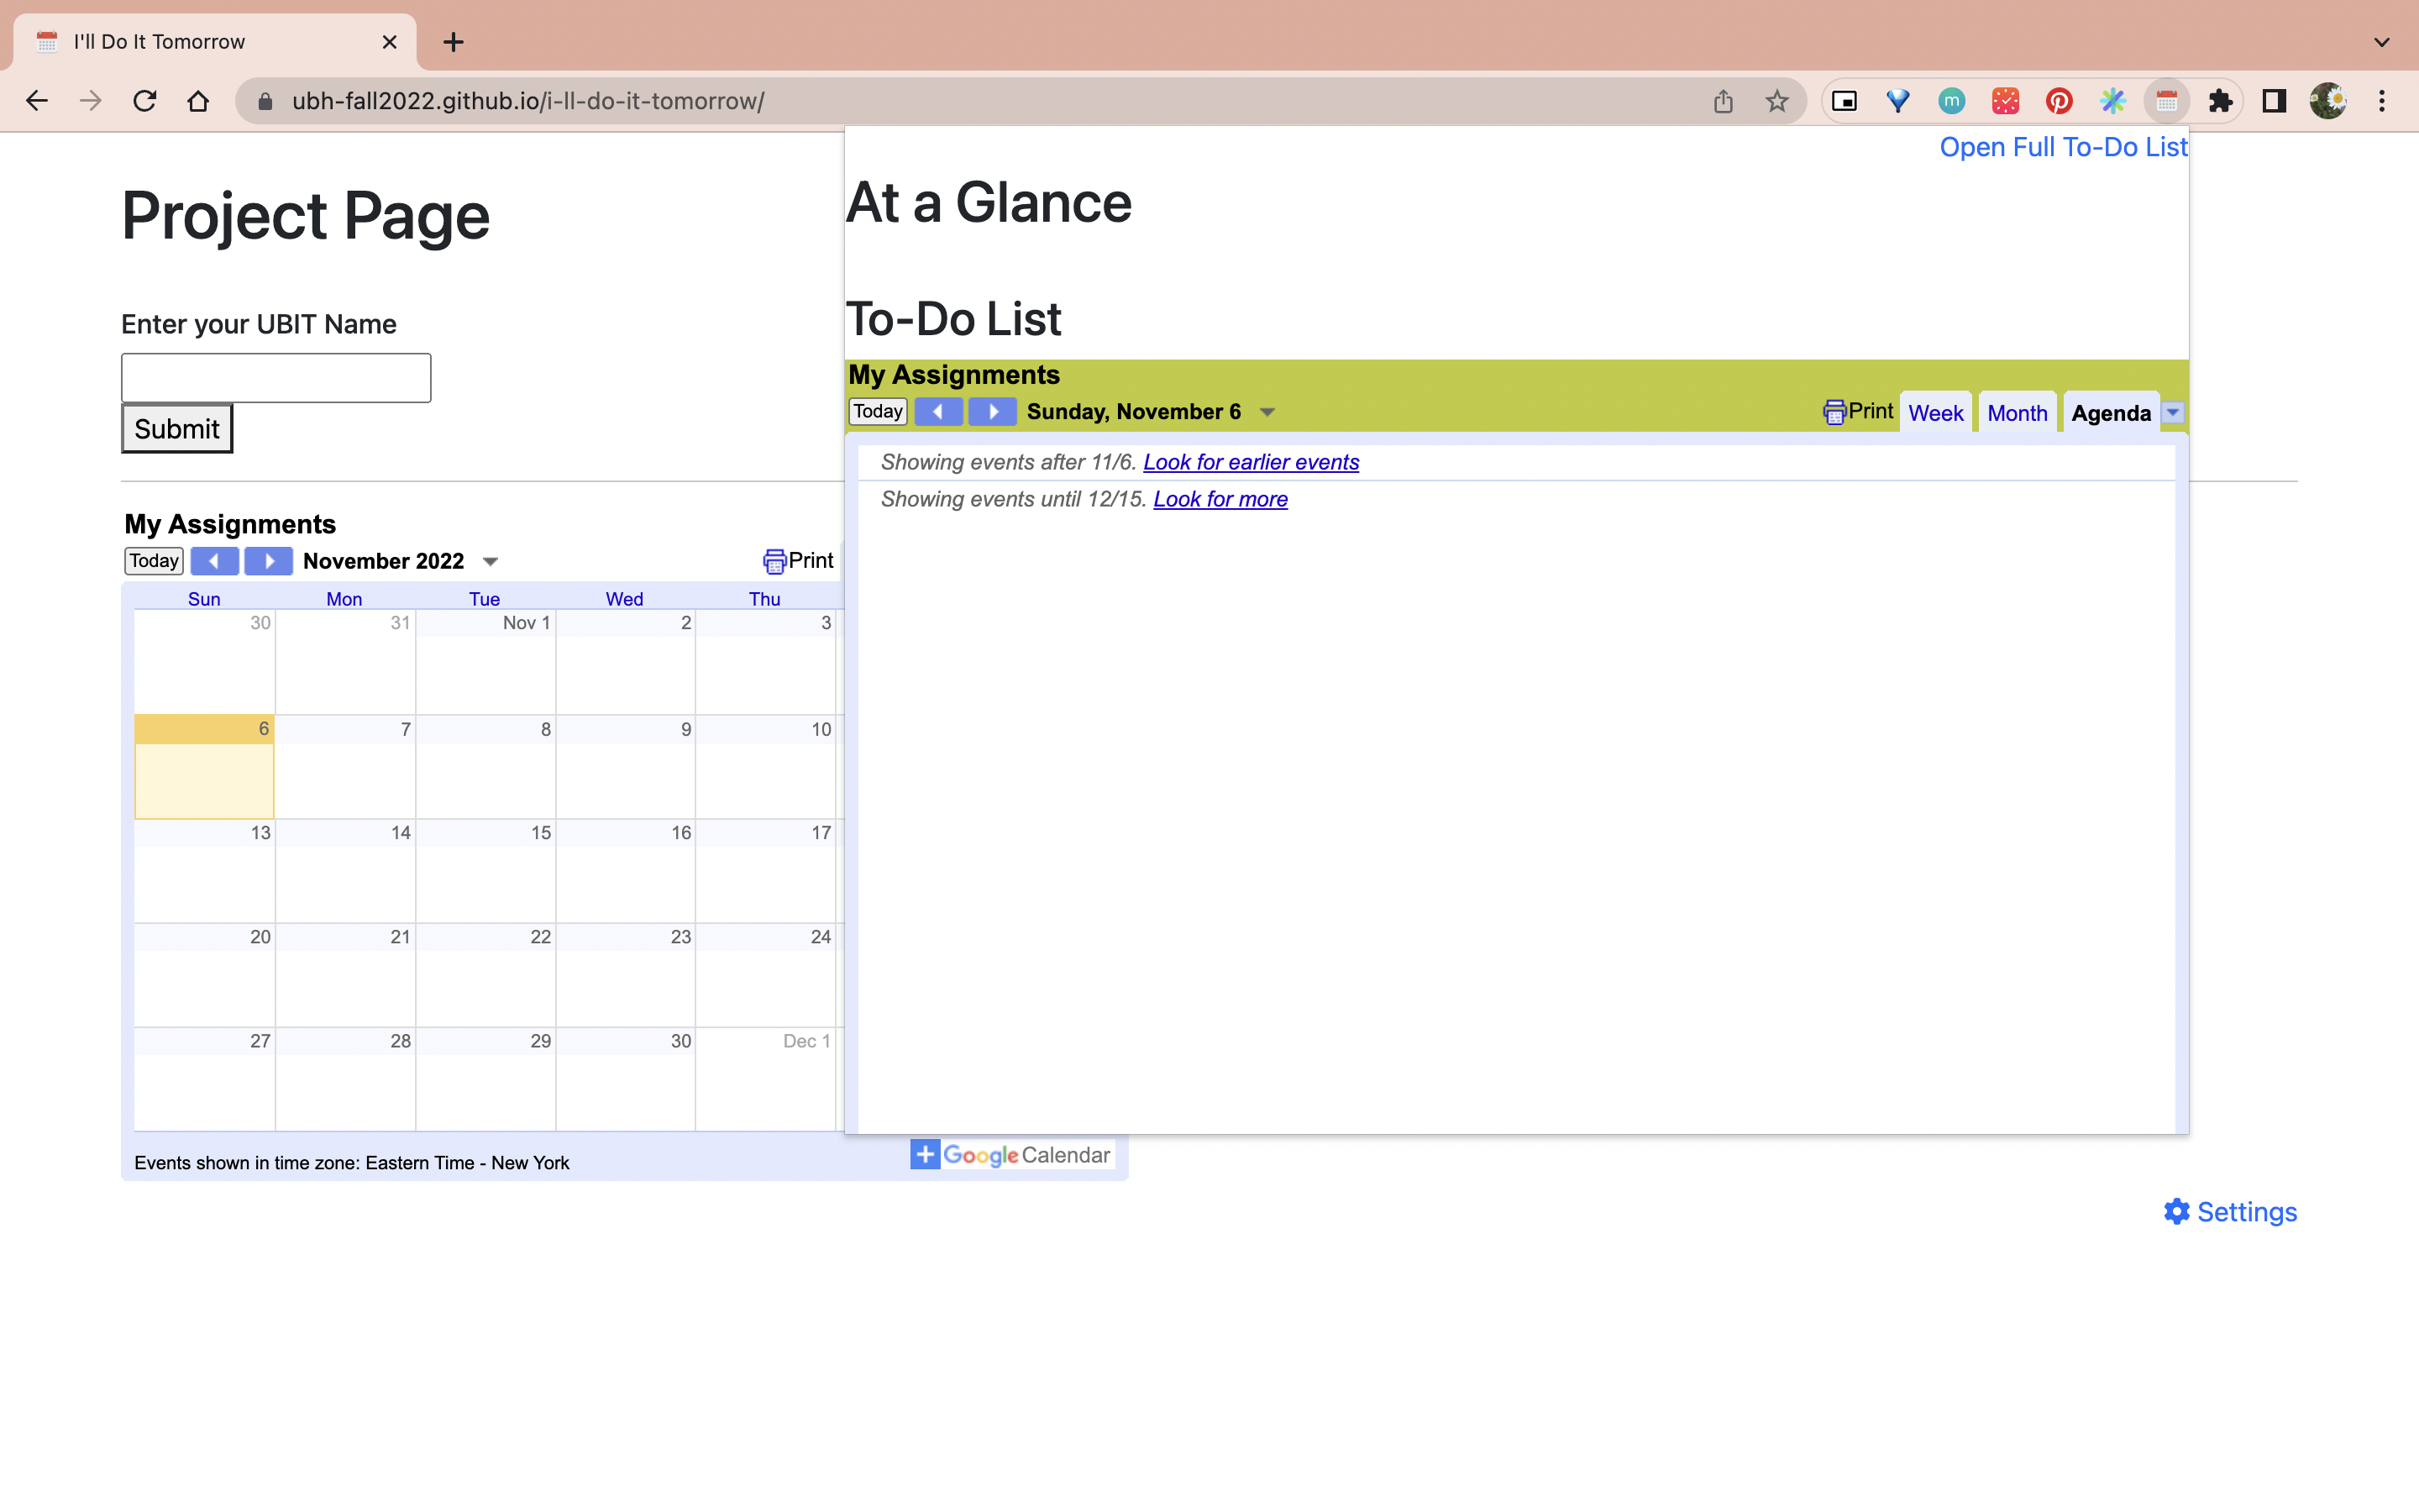Click the Look for earlier events link
2419x1512 pixels.
point(1251,462)
